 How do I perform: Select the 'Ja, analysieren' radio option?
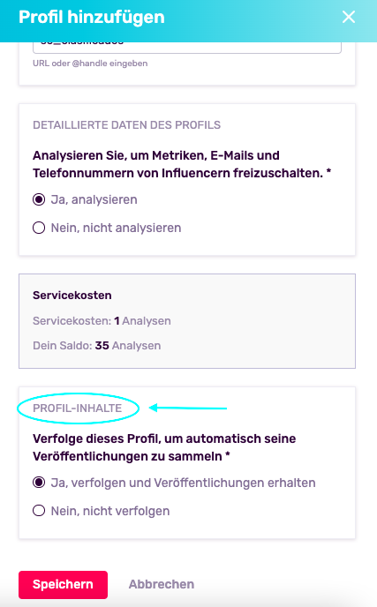point(39,199)
